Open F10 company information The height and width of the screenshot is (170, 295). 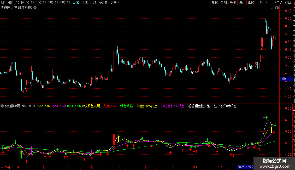(260, 2)
